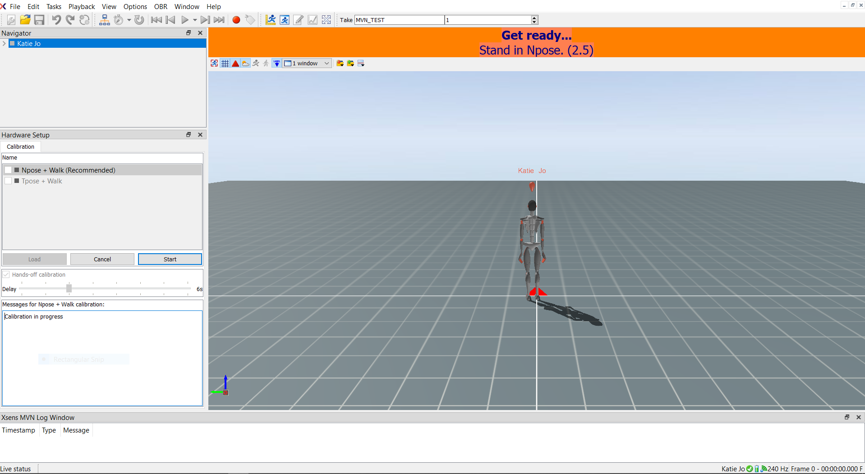865x474 pixels.
Task: Toggle the sky horizon background icon
Action: (245, 63)
